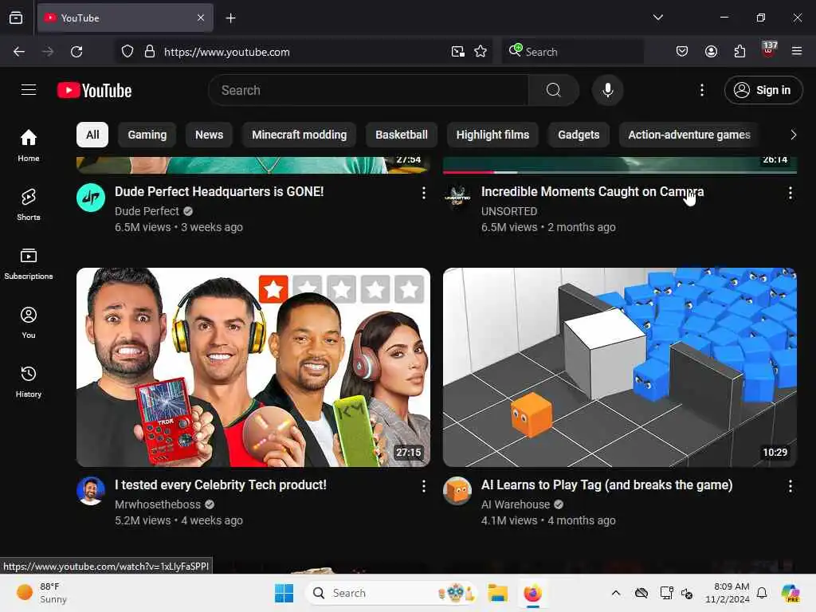
Task: View site security padlock info
Action: [x=149, y=52]
